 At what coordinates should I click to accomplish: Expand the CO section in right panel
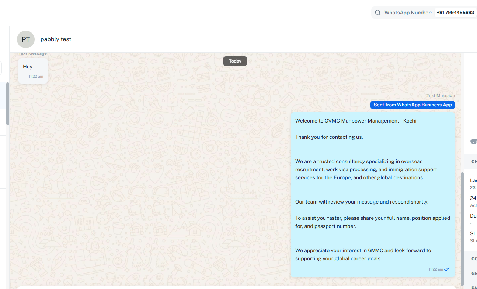point(474,259)
